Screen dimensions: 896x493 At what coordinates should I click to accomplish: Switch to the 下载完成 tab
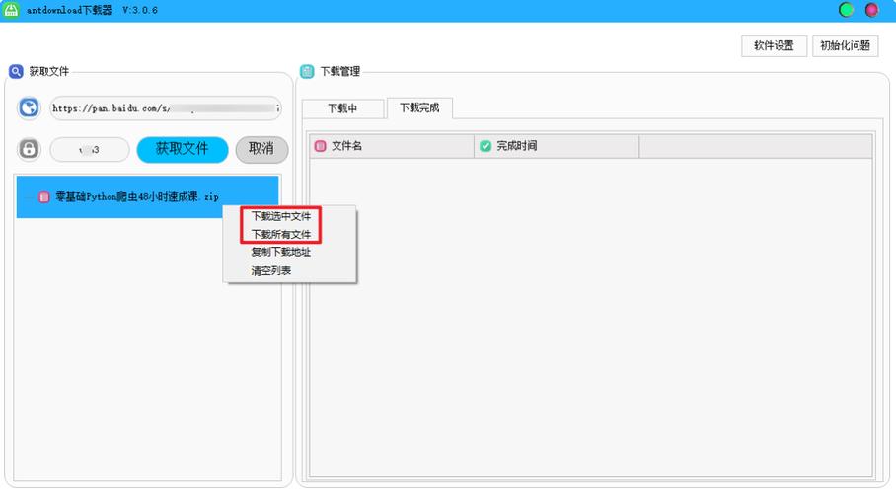(x=419, y=107)
